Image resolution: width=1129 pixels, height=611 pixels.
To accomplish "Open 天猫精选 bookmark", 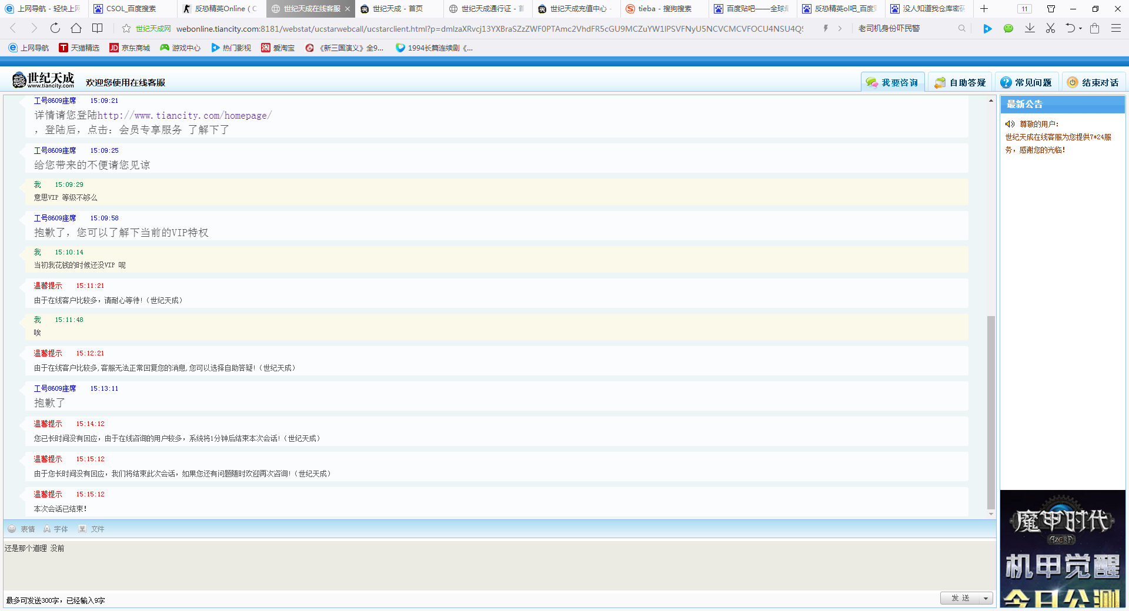I will click(x=79, y=48).
